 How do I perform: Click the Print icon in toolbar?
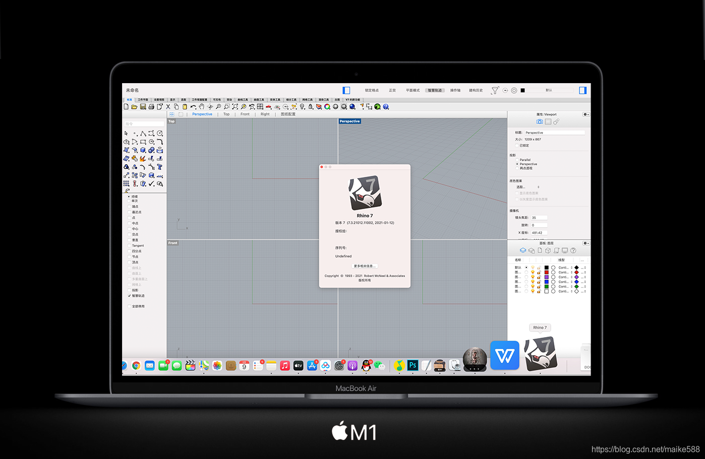click(151, 107)
